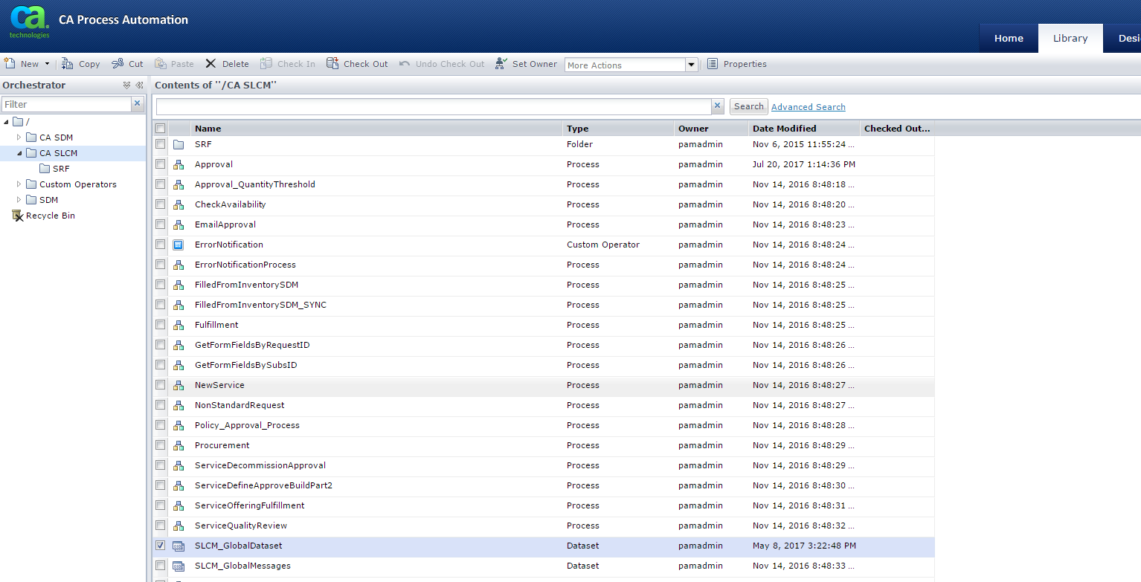1141x582 pixels.
Task: Sort by the Type column header
Action: [619, 129]
